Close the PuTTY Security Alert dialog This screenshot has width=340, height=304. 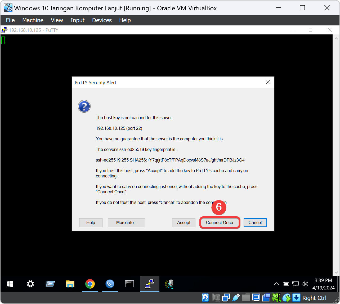pos(268,82)
